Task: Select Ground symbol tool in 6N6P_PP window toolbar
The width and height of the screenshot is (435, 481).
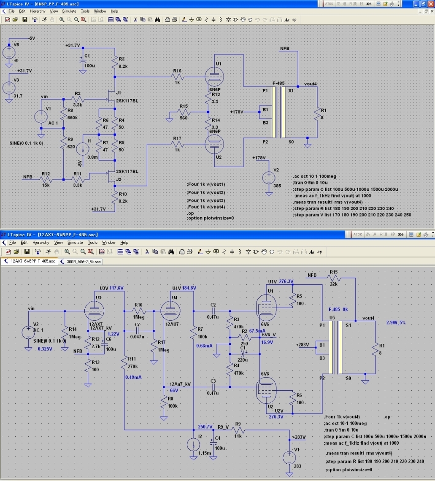Action: pyautogui.click(x=192, y=19)
